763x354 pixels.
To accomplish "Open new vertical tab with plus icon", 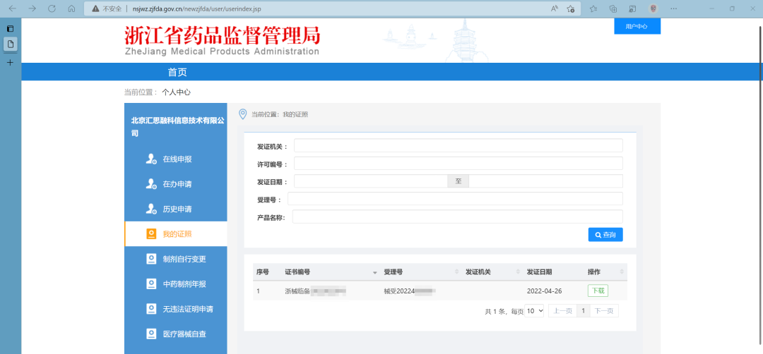I will click(x=10, y=63).
